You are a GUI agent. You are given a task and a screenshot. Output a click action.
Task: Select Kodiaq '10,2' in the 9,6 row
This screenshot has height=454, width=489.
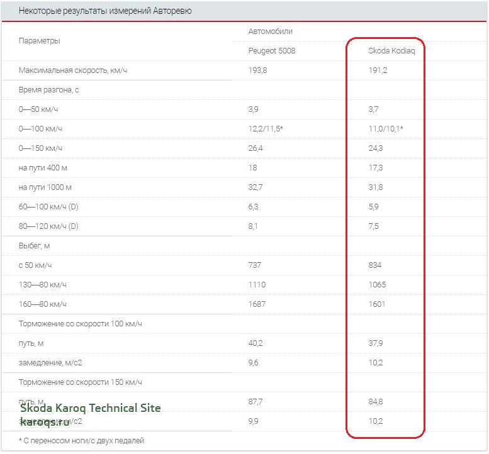coord(376,363)
